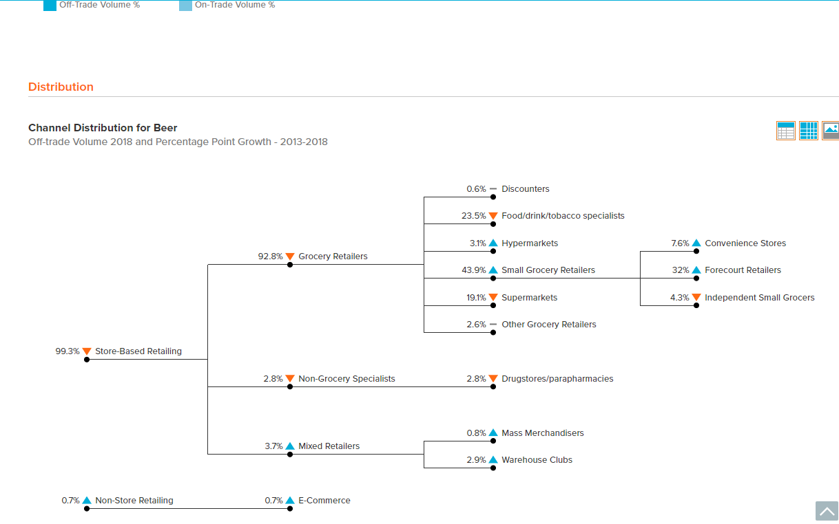
Task: Click the back-to-top arrow button
Action: 827,511
